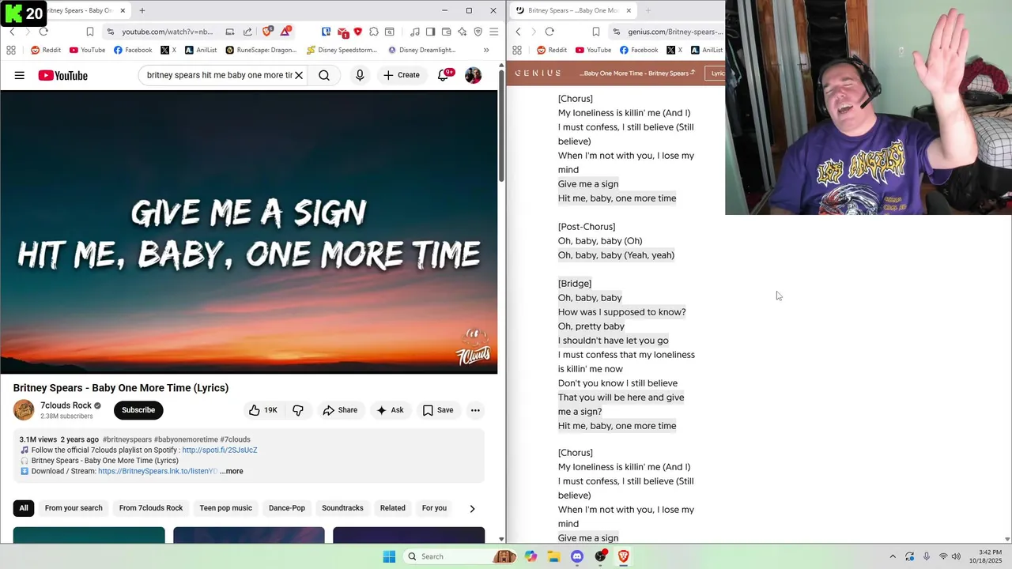Image resolution: width=1012 pixels, height=569 pixels.
Task: Open the more actions ellipsis under video
Action: pos(475,410)
